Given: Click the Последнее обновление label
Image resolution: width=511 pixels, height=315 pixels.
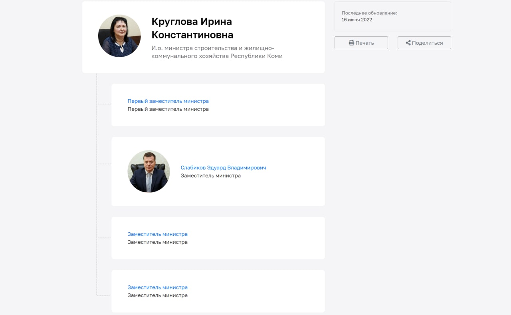Looking at the screenshot, I should (x=369, y=13).
